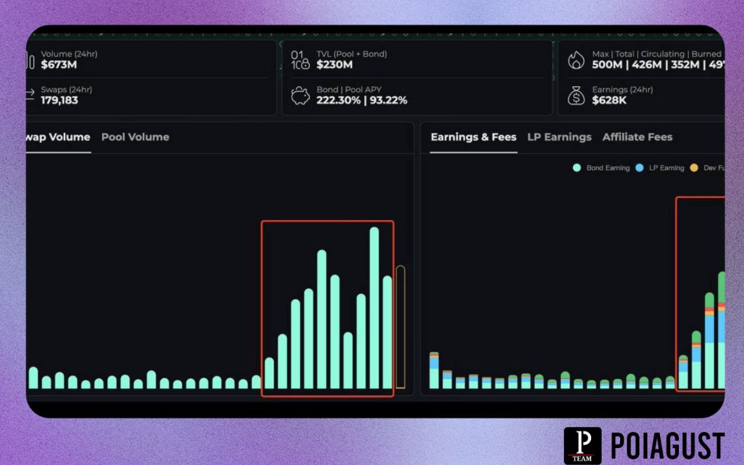
Task: Click the tallest swap volume bar
Action: (374, 308)
